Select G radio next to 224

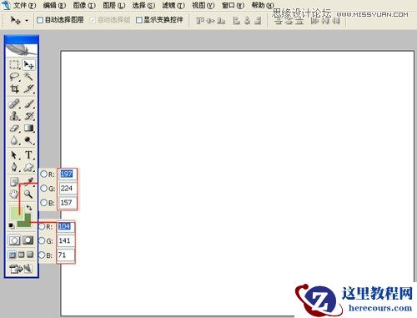(44, 189)
